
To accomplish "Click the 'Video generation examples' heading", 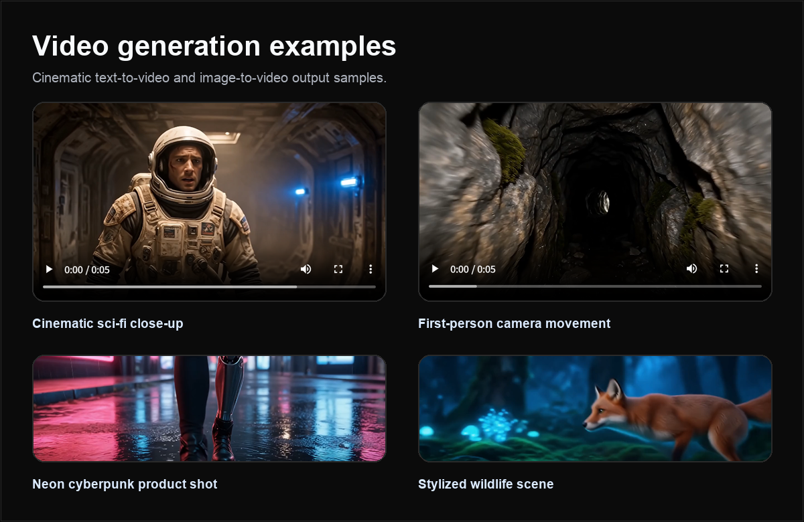I will point(214,46).
